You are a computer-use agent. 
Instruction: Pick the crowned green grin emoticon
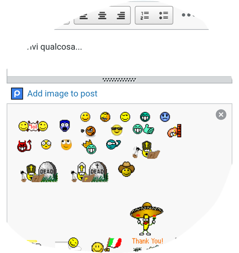[x=89, y=147]
